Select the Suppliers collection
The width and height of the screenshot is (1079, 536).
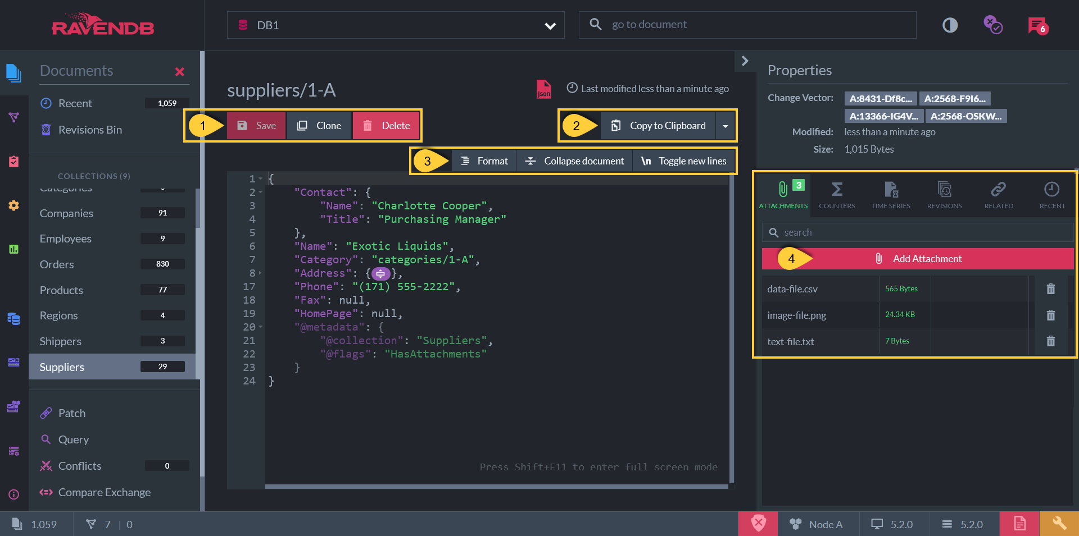[x=112, y=367]
